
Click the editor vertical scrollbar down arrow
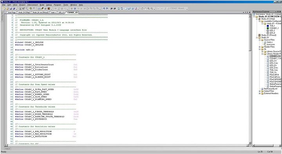coord(249,143)
